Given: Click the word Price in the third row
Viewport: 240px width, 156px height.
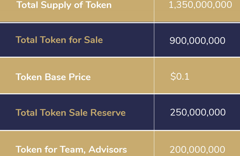Looking at the screenshot, I should pos(80,77).
